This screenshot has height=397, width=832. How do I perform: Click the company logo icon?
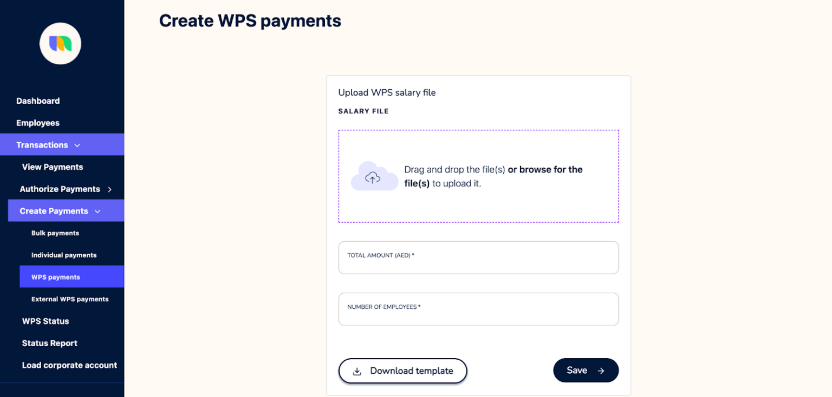[x=60, y=43]
